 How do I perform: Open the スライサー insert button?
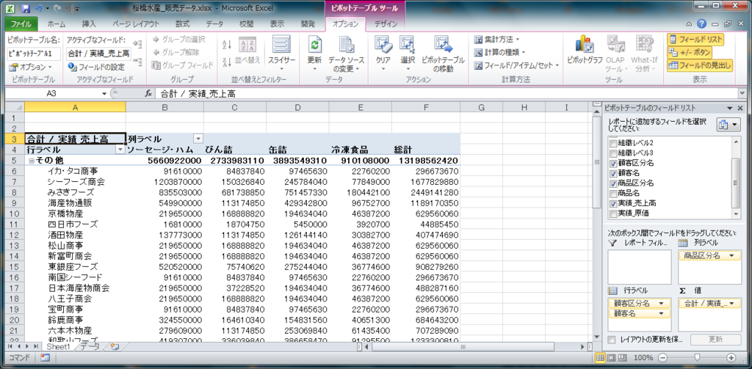coord(281,54)
